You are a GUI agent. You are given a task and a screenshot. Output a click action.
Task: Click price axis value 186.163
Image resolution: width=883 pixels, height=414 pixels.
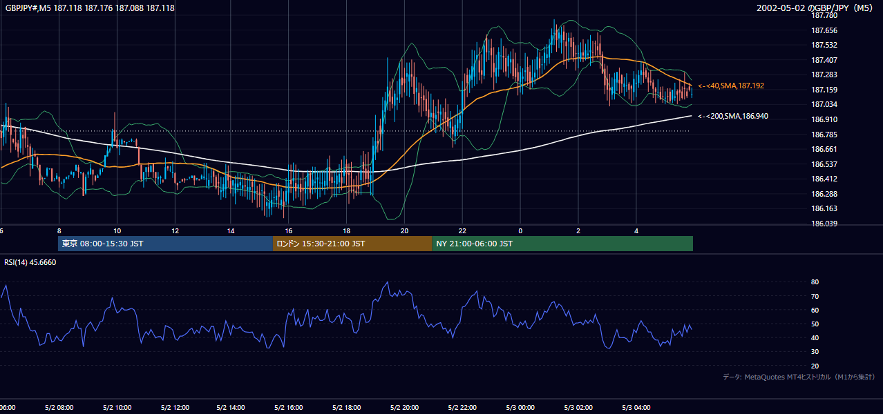pos(824,208)
